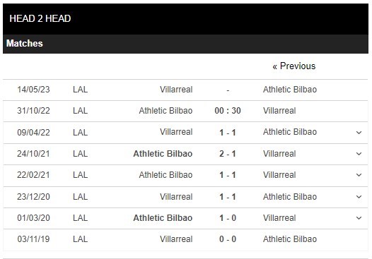
Task: Click Villarreal in the 22/02/21 row
Action: pyautogui.click(x=279, y=175)
